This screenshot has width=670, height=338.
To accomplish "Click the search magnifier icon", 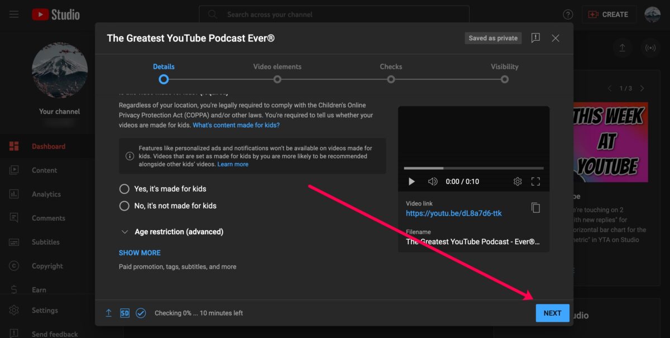I will coord(212,15).
